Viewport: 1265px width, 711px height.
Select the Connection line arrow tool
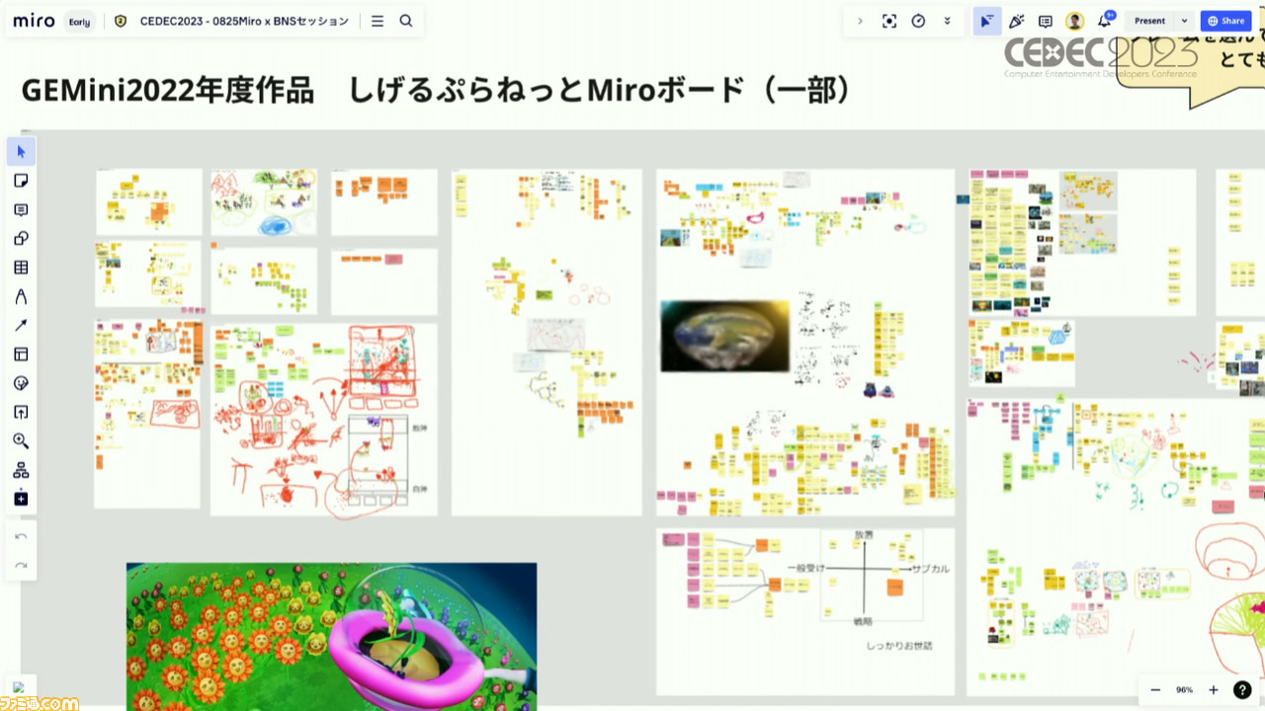pos(21,325)
